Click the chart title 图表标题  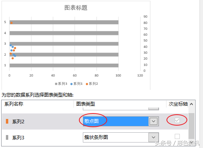[76, 8]
